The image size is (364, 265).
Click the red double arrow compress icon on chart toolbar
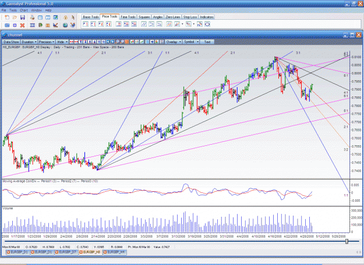pyautogui.click(x=76, y=42)
